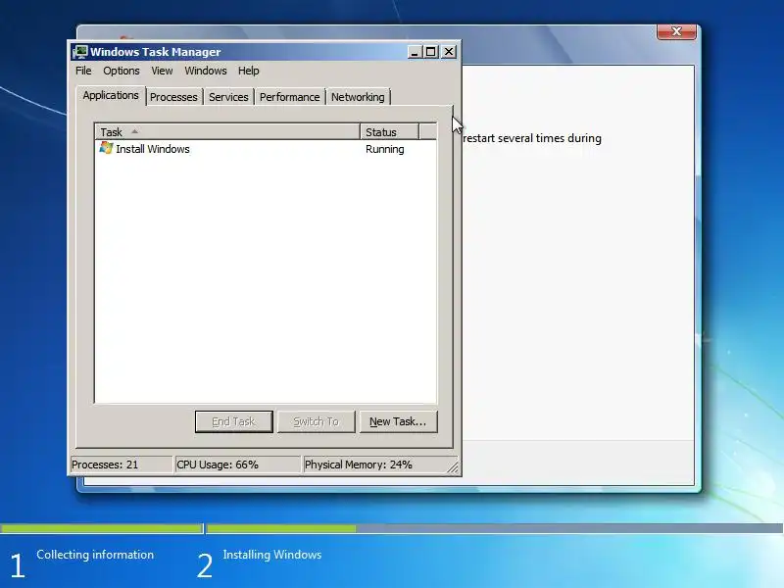Switch to the Networking tab
This screenshot has width=784, height=588.
358,97
